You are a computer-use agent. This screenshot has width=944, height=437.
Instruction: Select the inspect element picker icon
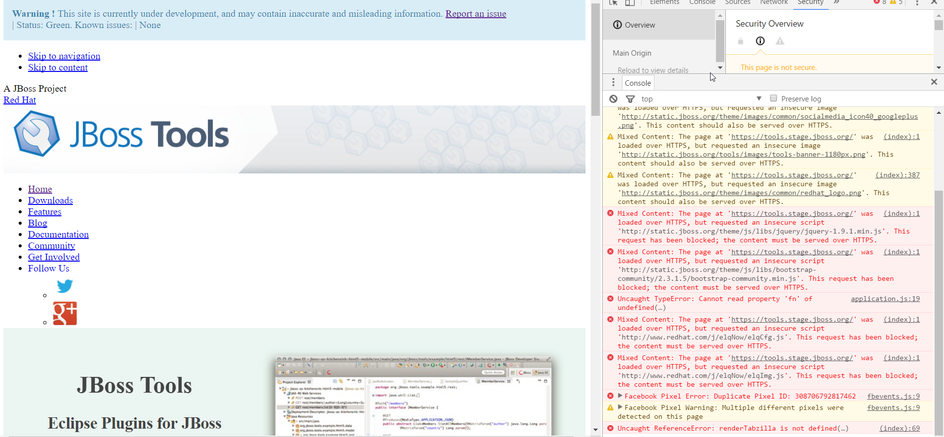[614, 2]
